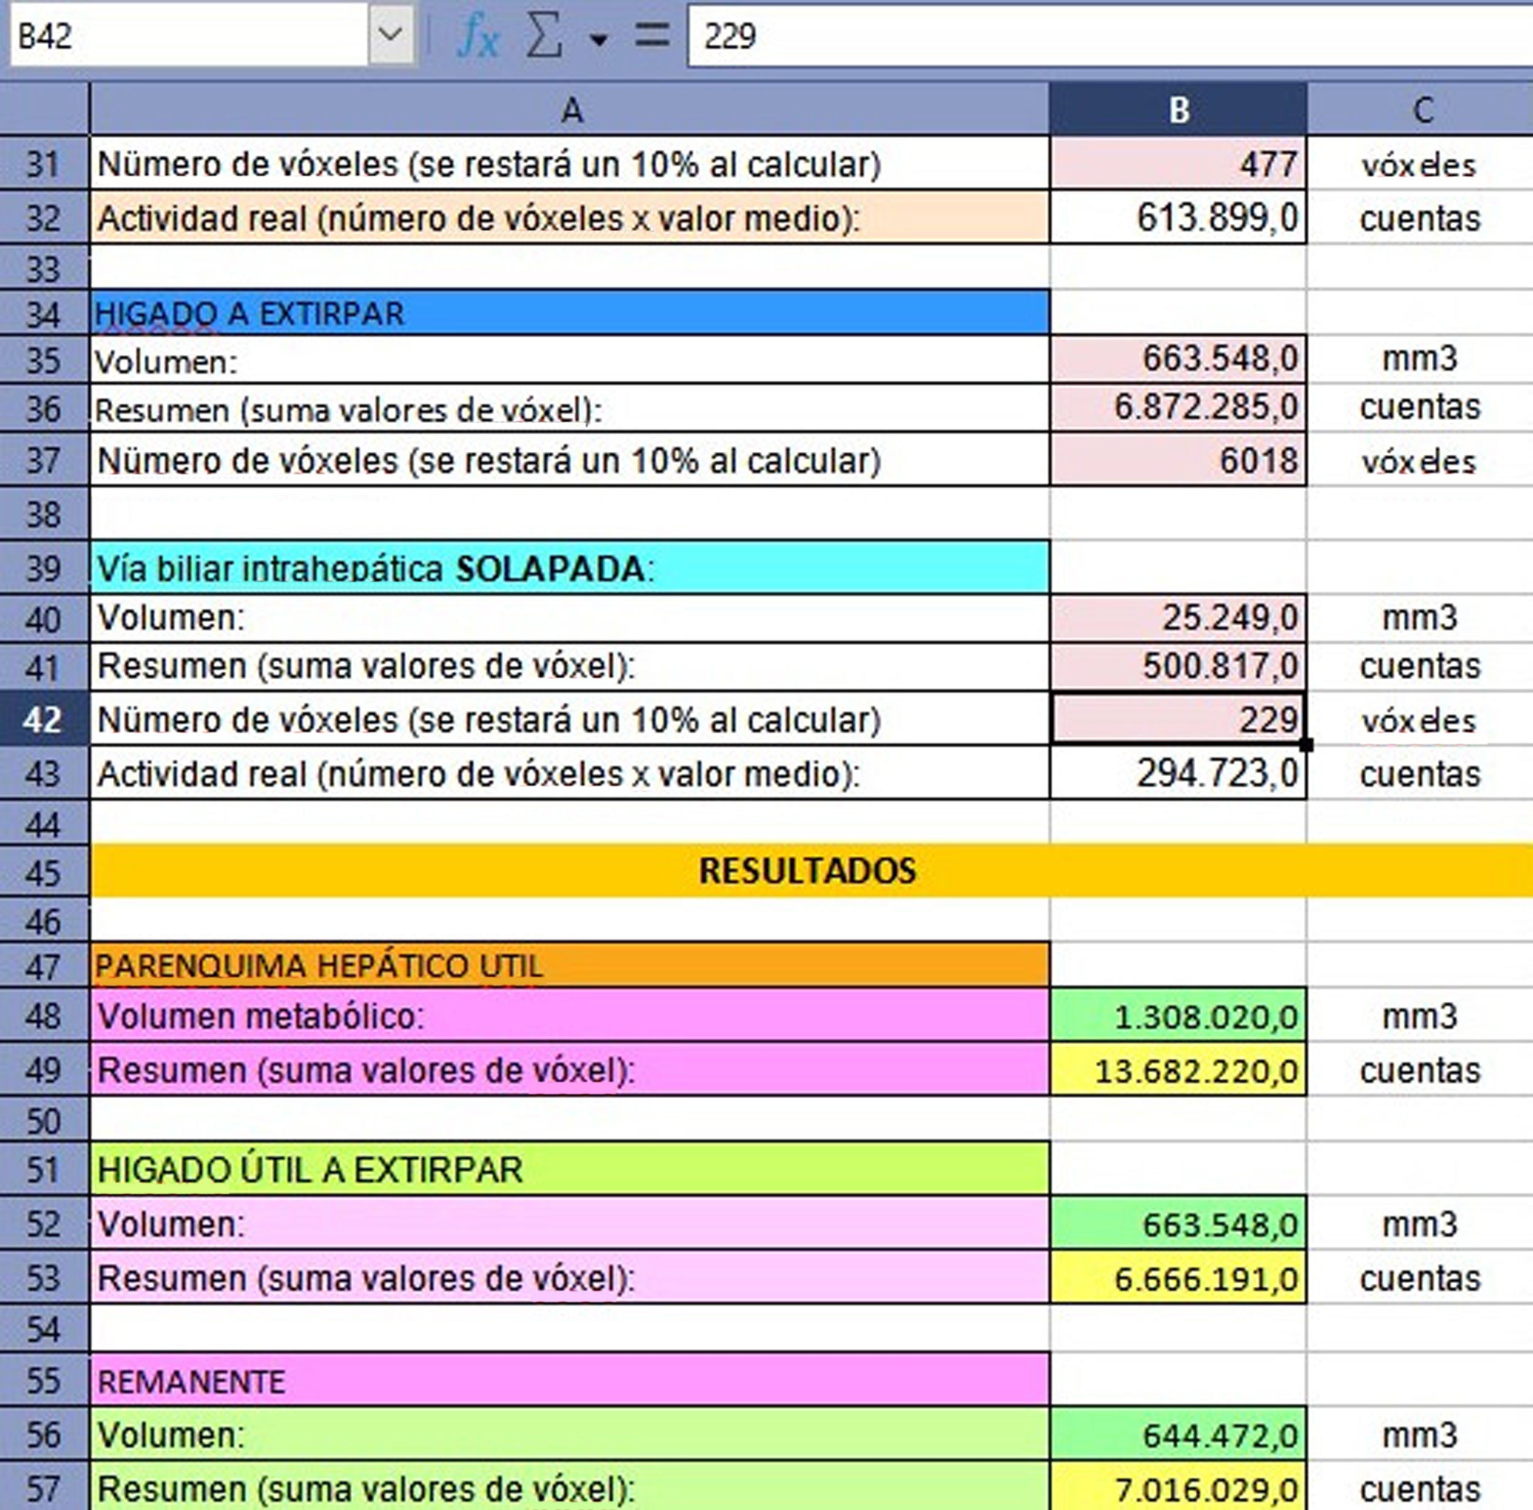Select the PARENQUIMA HEPÁTICO UTIL cell
The width and height of the screenshot is (1533, 1510).
570,966
